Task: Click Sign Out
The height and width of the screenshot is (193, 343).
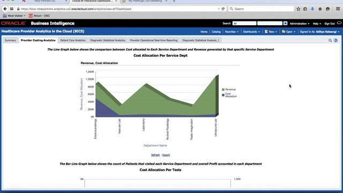Action: tap(330, 24)
